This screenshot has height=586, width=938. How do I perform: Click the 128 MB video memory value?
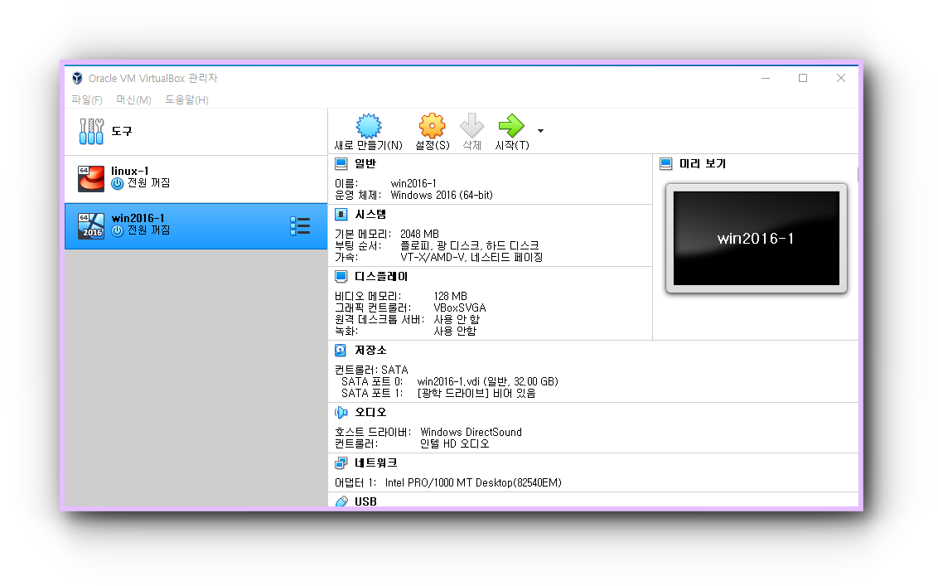point(451,296)
